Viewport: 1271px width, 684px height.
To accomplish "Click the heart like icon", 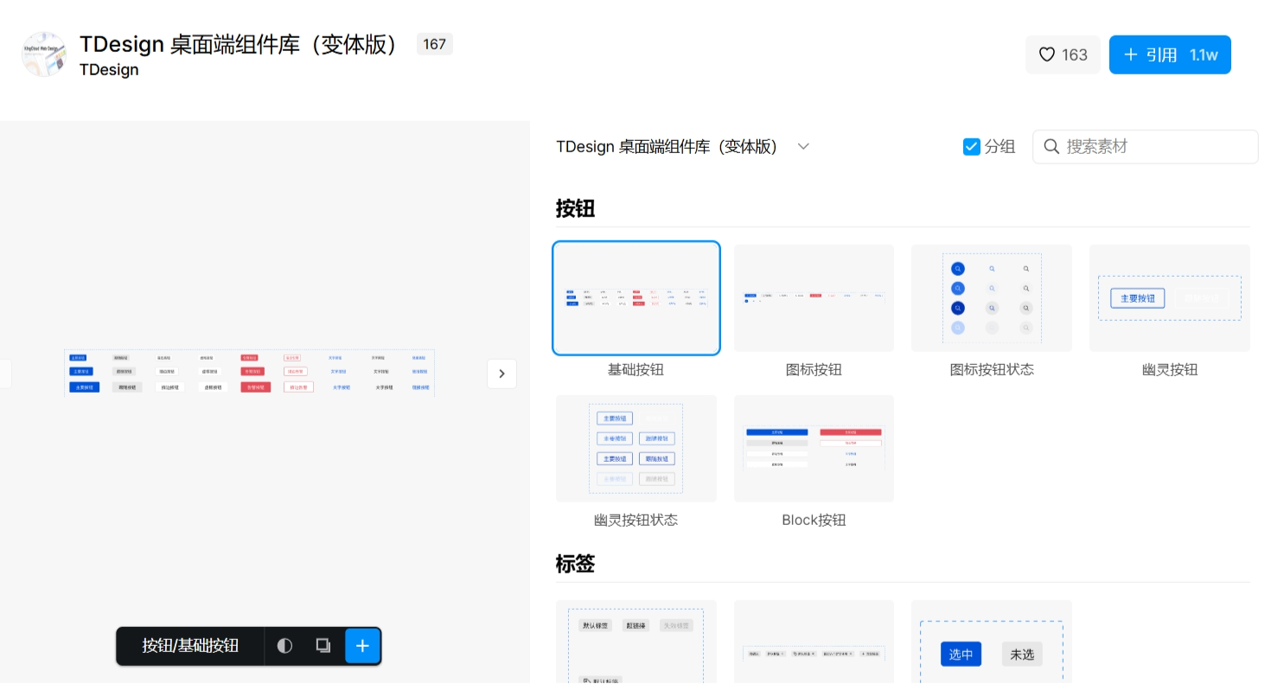I will (1046, 54).
